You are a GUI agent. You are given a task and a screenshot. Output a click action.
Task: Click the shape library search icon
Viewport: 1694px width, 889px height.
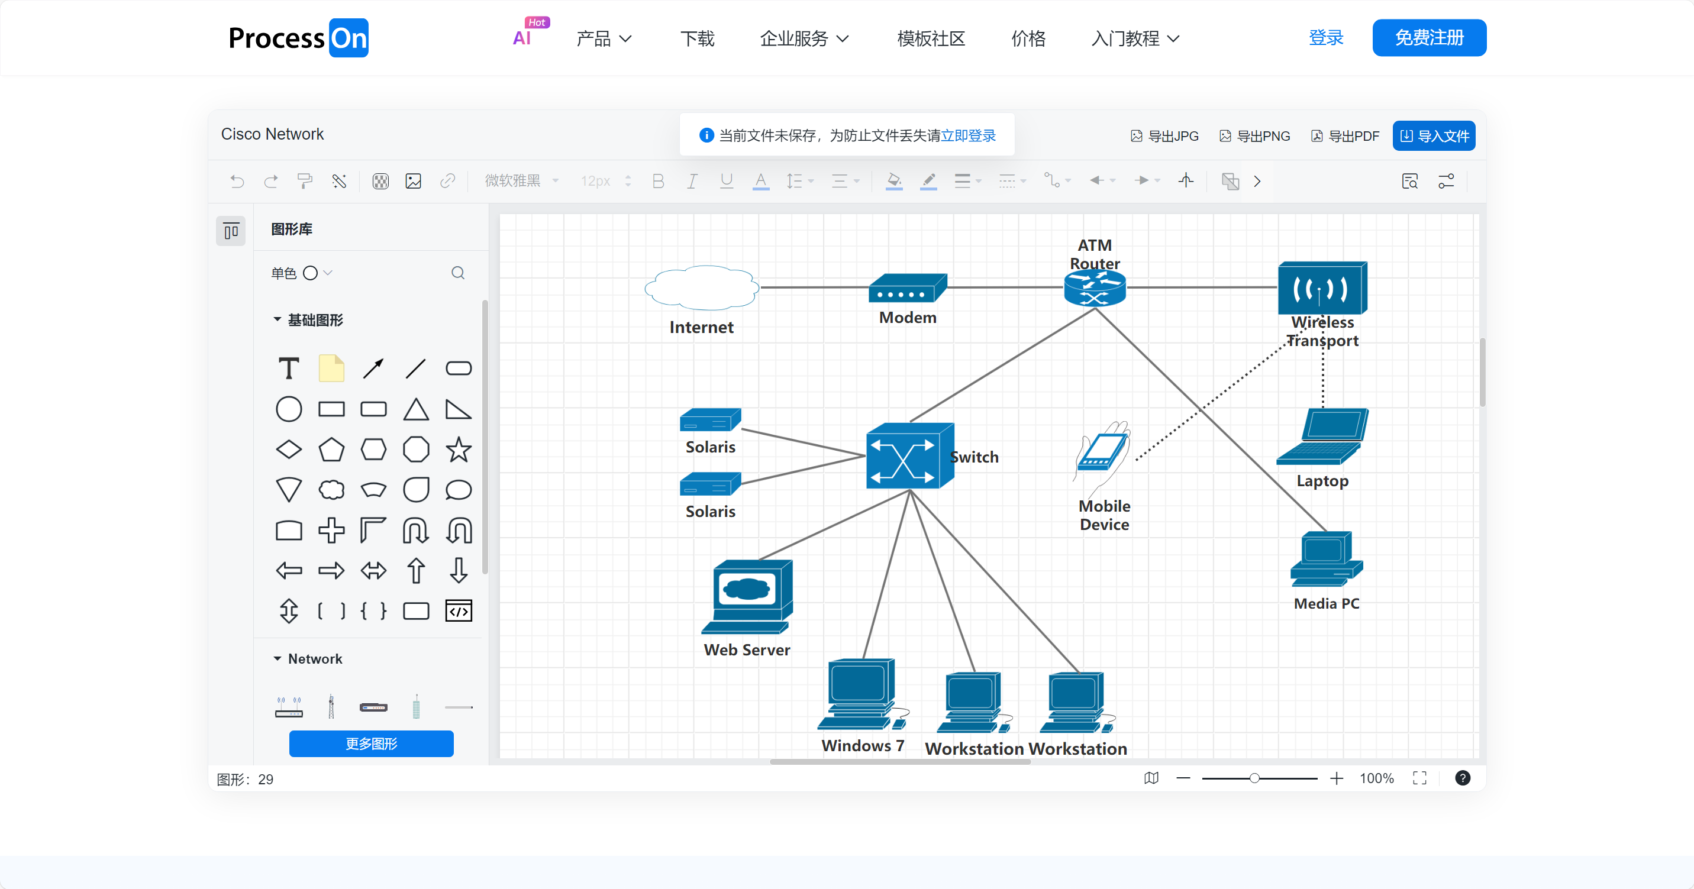point(458,273)
